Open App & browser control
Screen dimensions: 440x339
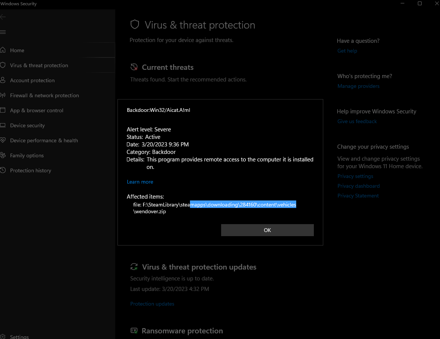(36, 111)
